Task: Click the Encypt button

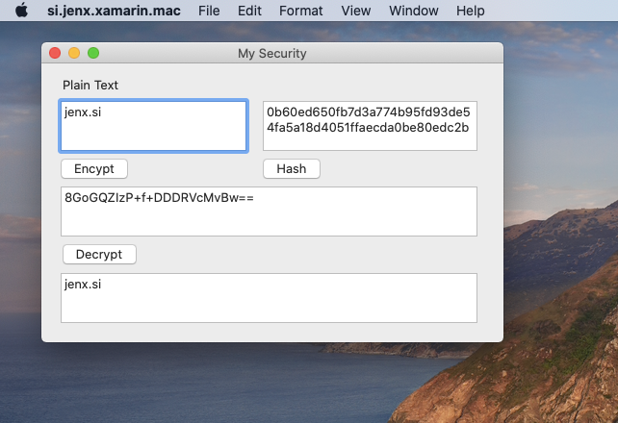Action: tap(94, 169)
